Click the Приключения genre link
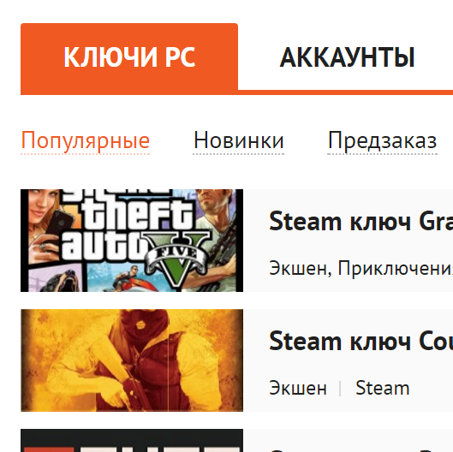 coord(396,268)
